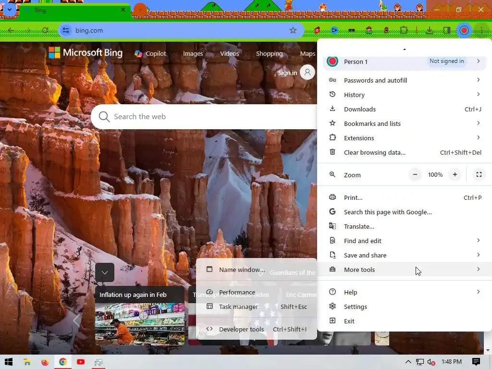Launch Firefox from the taskbar
Screen dimensions: 492x369
tap(45, 362)
